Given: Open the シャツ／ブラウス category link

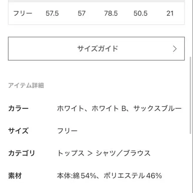Looking at the screenshot, I should [123, 153].
